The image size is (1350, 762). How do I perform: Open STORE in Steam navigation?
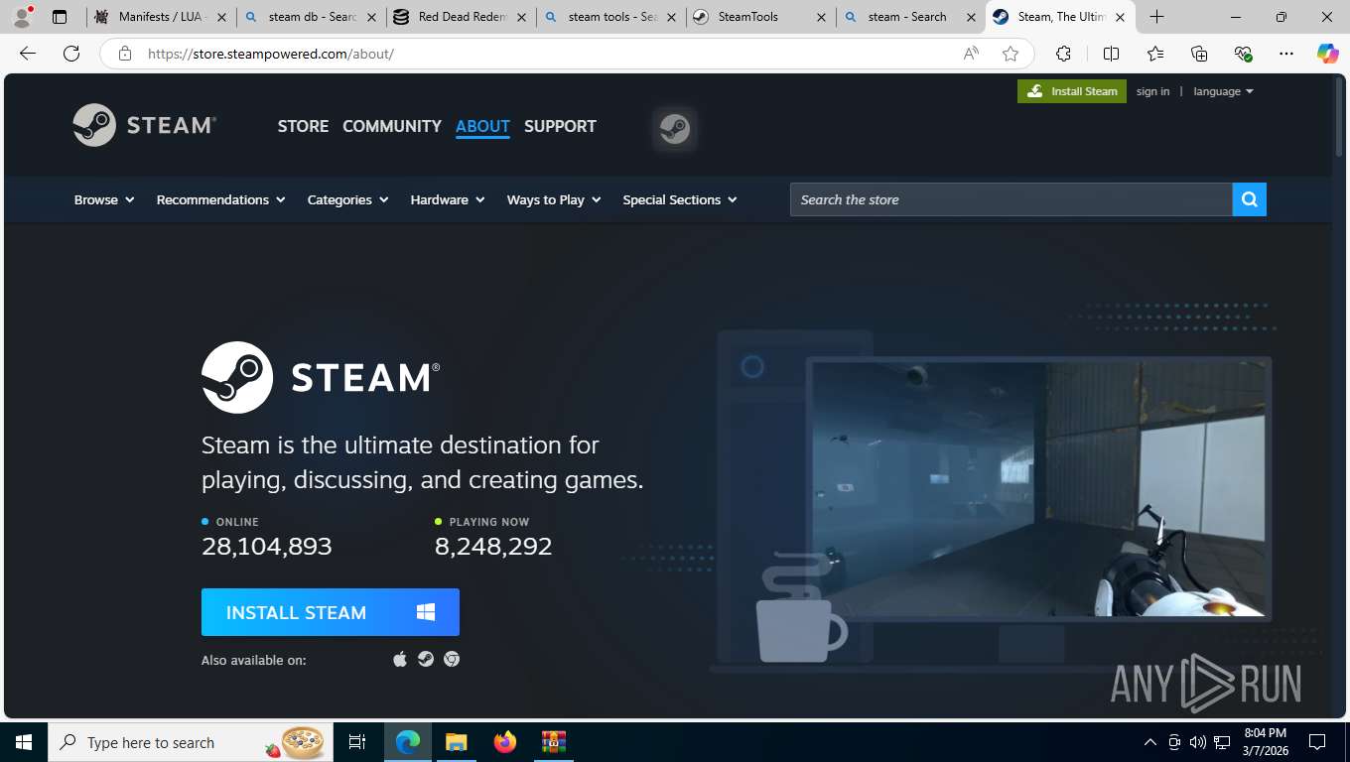click(303, 126)
